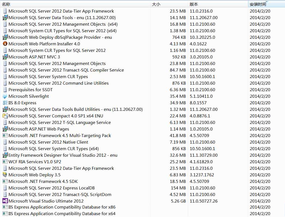
Task: Select the IIS 8.0 Express entry name
Action: point(22,103)
